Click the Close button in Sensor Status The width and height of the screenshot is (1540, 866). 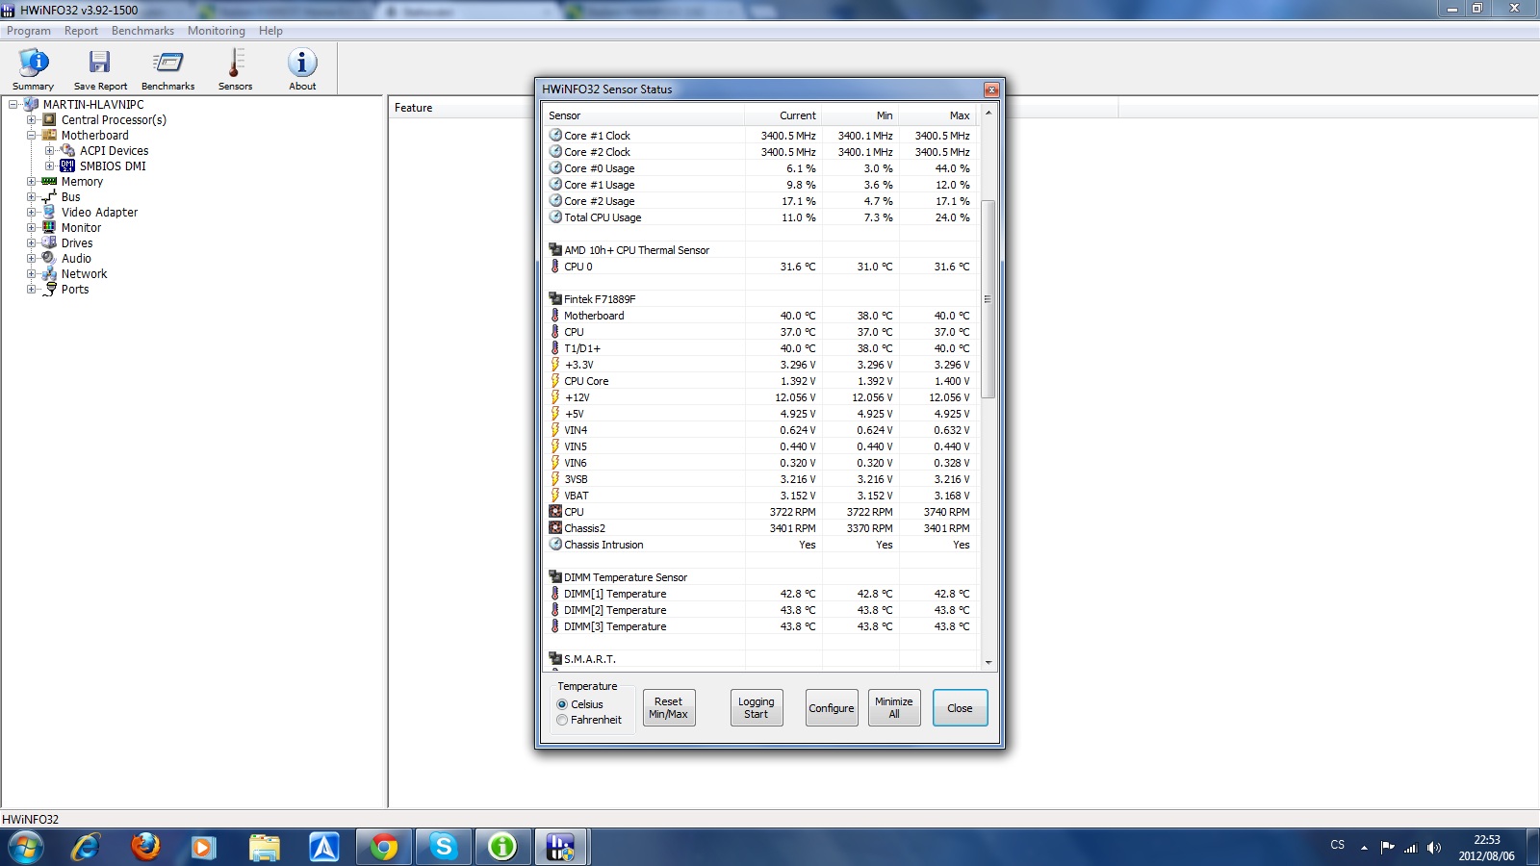pyautogui.click(x=960, y=708)
